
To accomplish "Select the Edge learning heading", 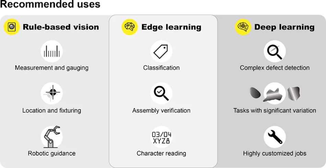I will [x=171, y=27].
